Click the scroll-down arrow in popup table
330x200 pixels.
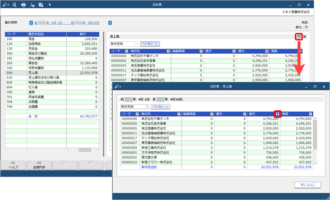315,163
